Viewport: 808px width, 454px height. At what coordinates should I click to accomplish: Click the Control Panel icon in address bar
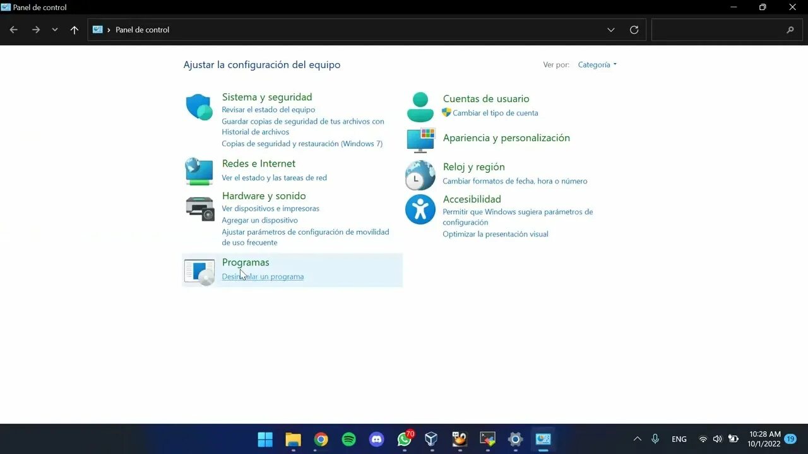click(x=98, y=30)
